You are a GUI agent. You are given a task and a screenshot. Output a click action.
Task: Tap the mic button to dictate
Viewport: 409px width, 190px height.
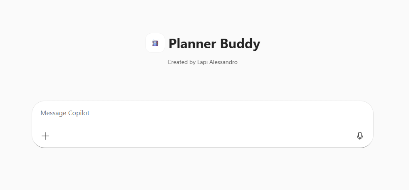tap(360, 136)
